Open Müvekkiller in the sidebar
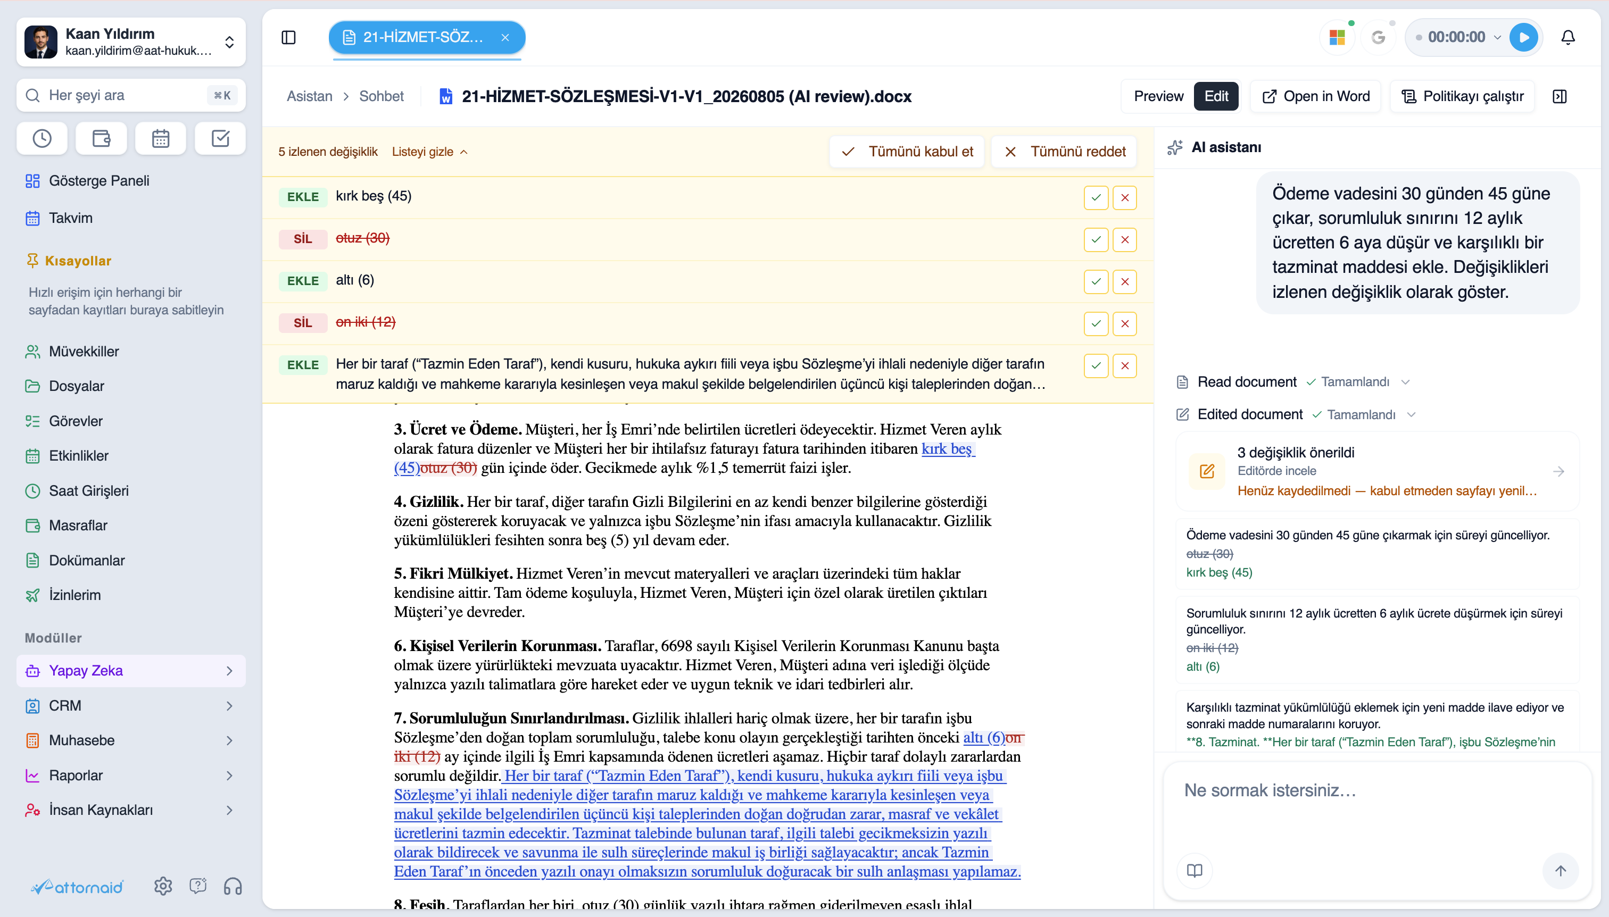Screen dimensions: 1609x917 [x=131, y=352]
